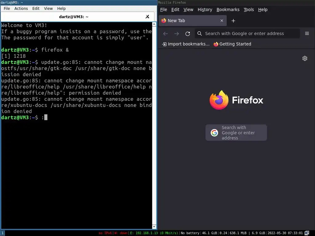Open Firefox File menu
The image size is (315, 236).
coord(164,10)
